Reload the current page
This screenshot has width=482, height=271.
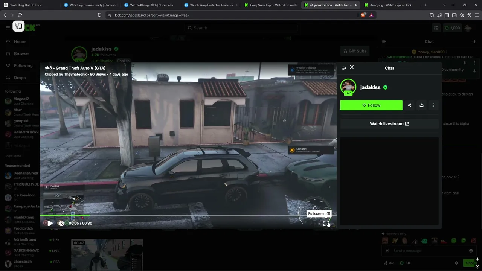[x=20, y=15]
